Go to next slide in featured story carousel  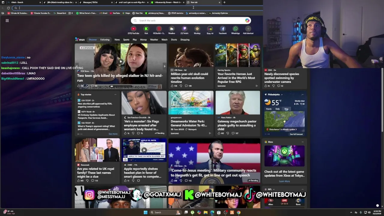pyautogui.click(x=164, y=66)
